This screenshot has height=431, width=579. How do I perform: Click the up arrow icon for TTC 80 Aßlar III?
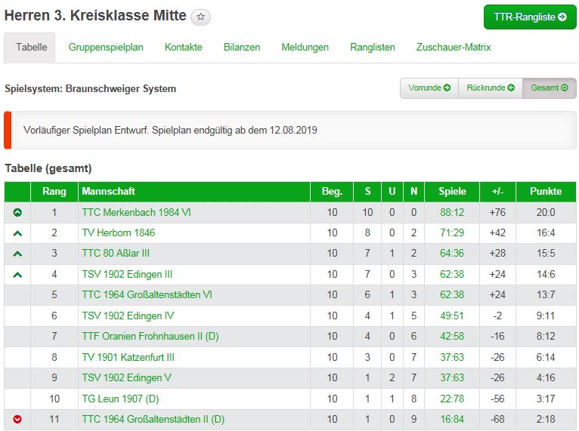tap(17, 254)
